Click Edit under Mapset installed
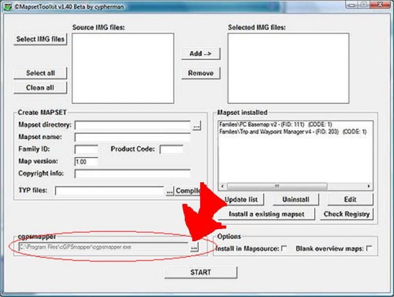This screenshot has height=297, width=394. 350,199
